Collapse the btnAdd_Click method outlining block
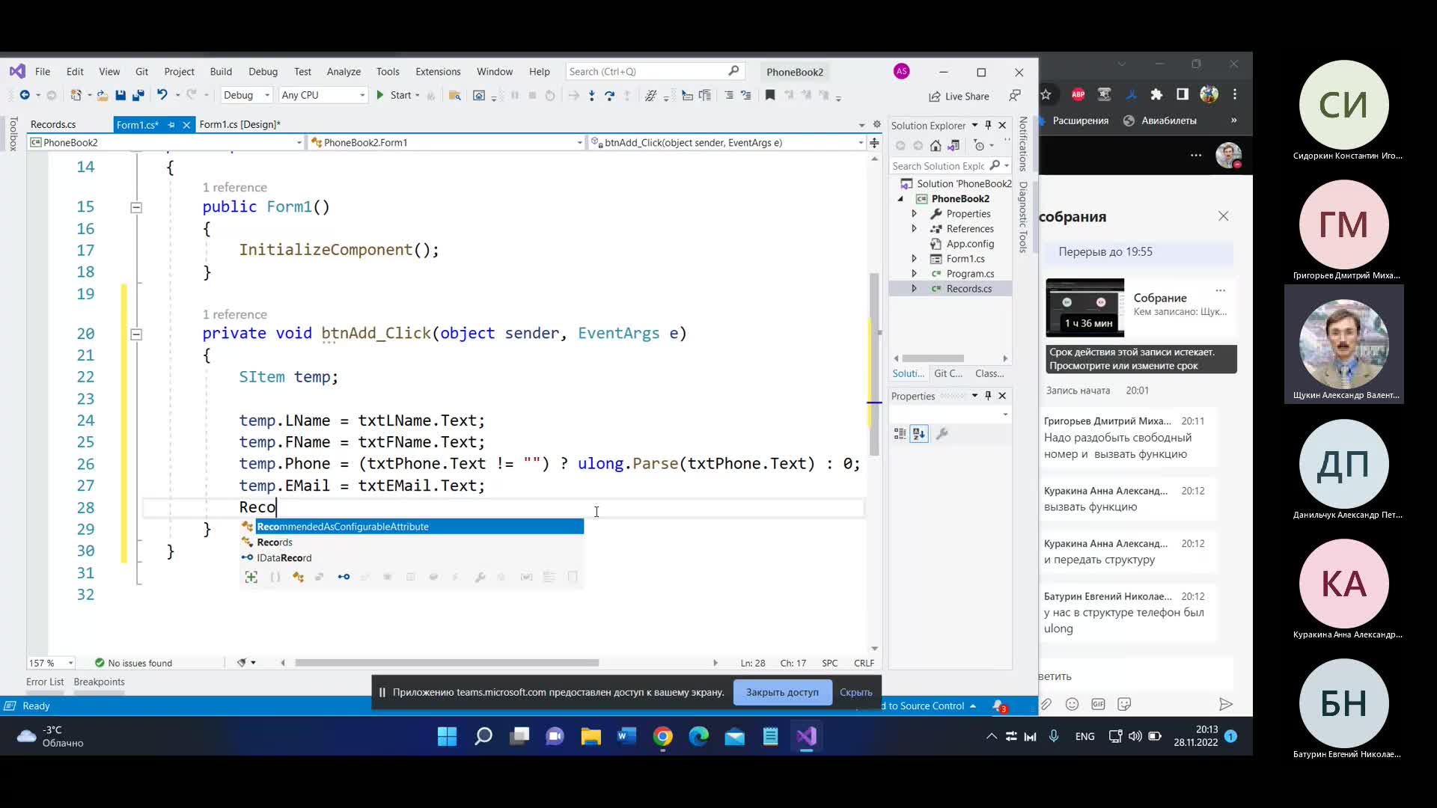 pos(136,334)
